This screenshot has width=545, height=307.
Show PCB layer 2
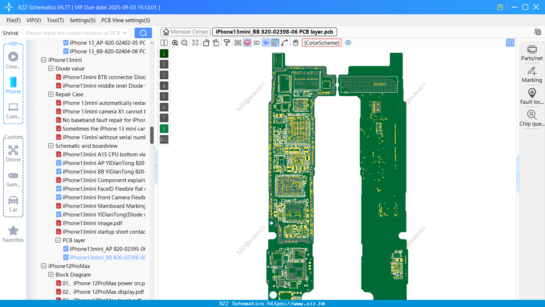click(164, 64)
